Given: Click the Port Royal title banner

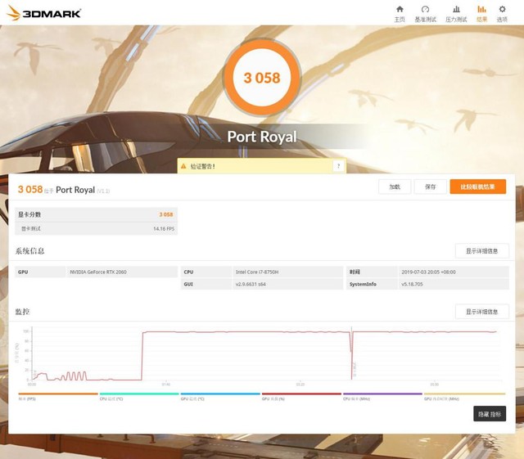Looking at the screenshot, I should (x=262, y=137).
